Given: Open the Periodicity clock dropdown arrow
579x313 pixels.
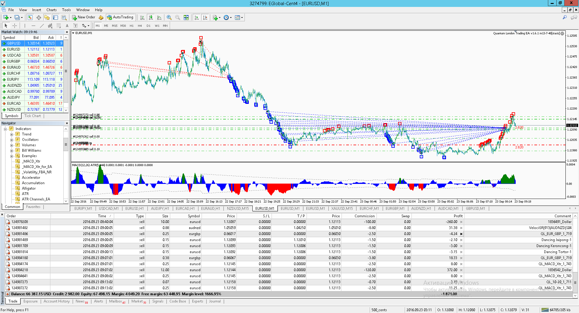Looking at the screenshot, I should pyautogui.click(x=231, y=17).
